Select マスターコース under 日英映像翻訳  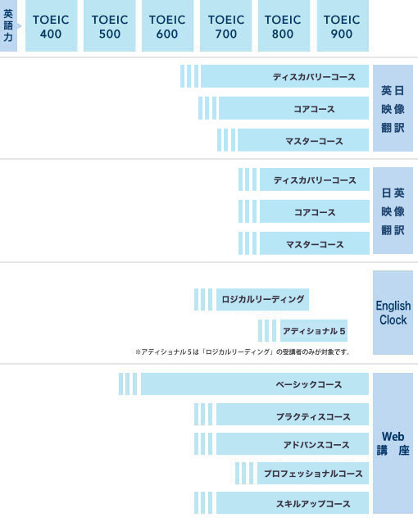pos(315,243)
